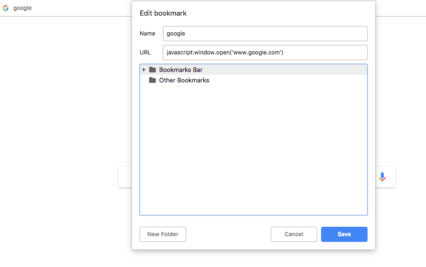
Task: Click the Other Bookmarks folder icon
Action: (x=152, y=80)
